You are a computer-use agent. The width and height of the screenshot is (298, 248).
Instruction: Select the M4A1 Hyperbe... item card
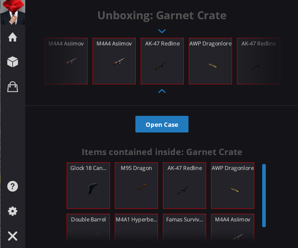coord(136,228)
